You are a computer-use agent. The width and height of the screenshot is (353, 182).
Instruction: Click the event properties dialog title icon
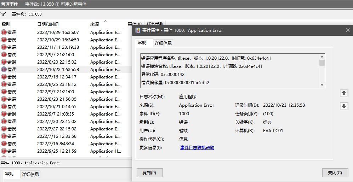(x=138, y=30)
